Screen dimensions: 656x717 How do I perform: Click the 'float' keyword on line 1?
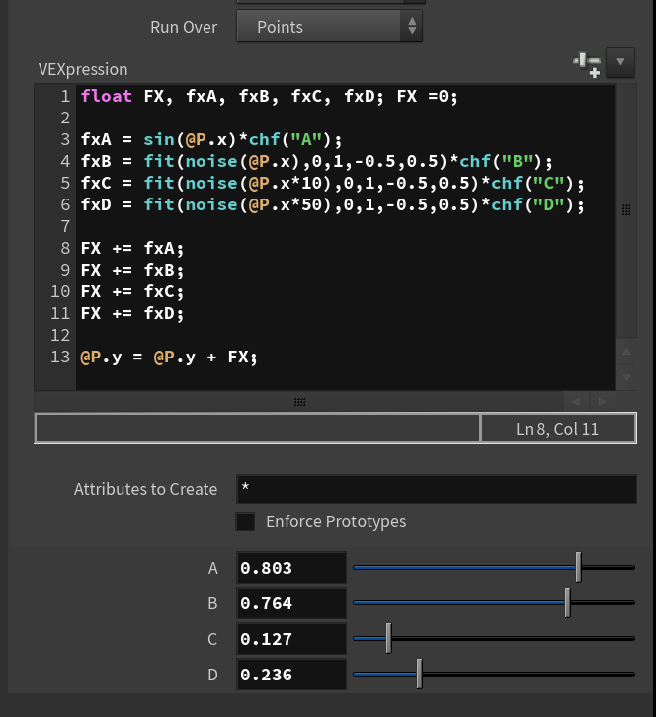107,96
